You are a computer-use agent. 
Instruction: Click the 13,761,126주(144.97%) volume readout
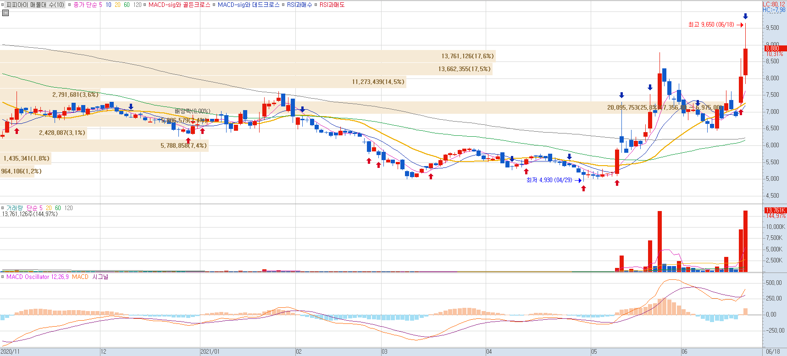click(30, 214)
